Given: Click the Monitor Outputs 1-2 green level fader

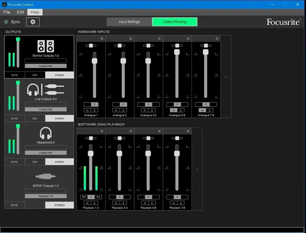Looking at the screenshot, I should [x=18, y=40].
